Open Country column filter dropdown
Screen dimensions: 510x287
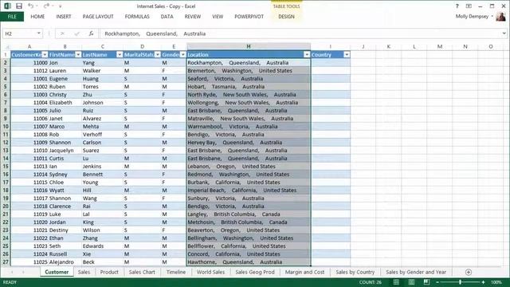click(347, 55)
